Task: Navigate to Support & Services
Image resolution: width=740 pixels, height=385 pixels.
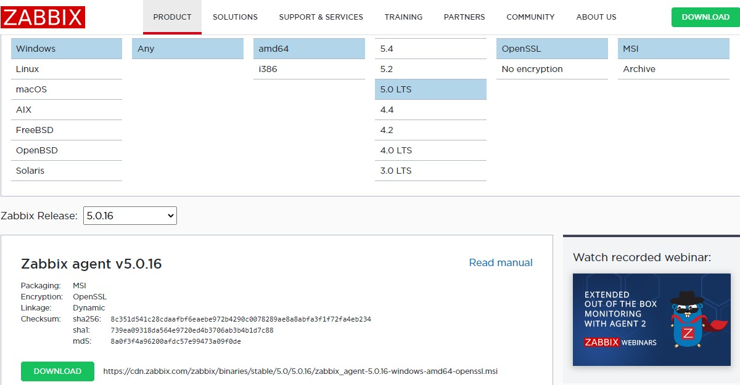Action: coord(321,17)
